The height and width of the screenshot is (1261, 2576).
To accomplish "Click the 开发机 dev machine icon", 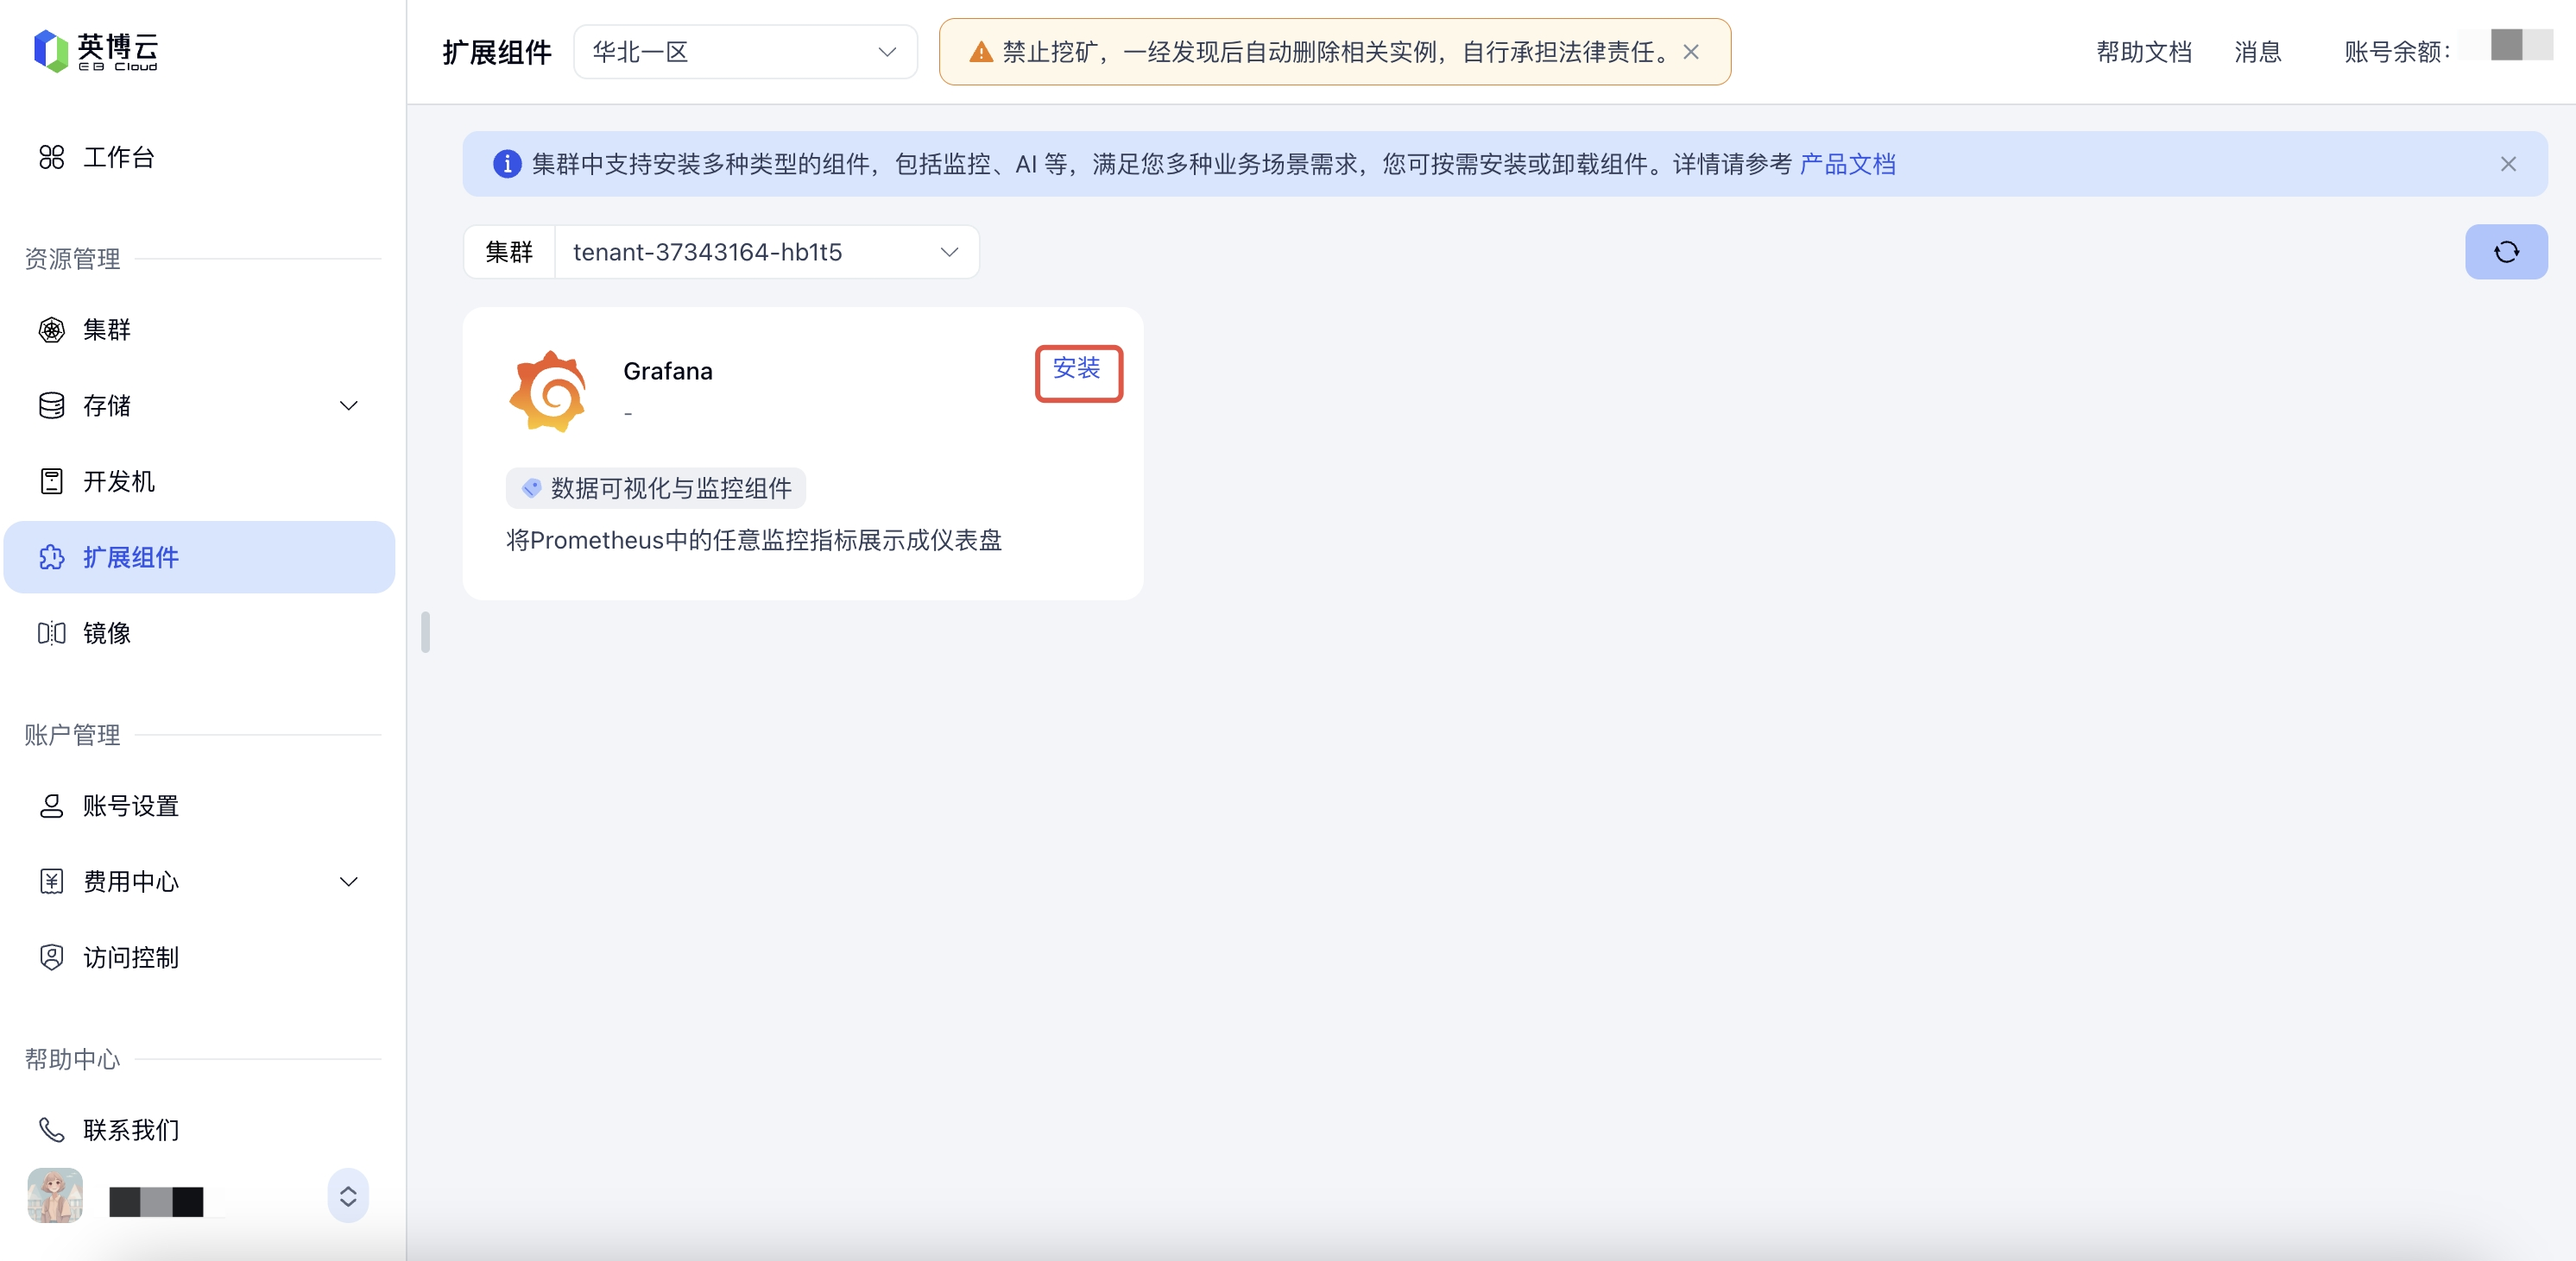I will coord(51,481).
